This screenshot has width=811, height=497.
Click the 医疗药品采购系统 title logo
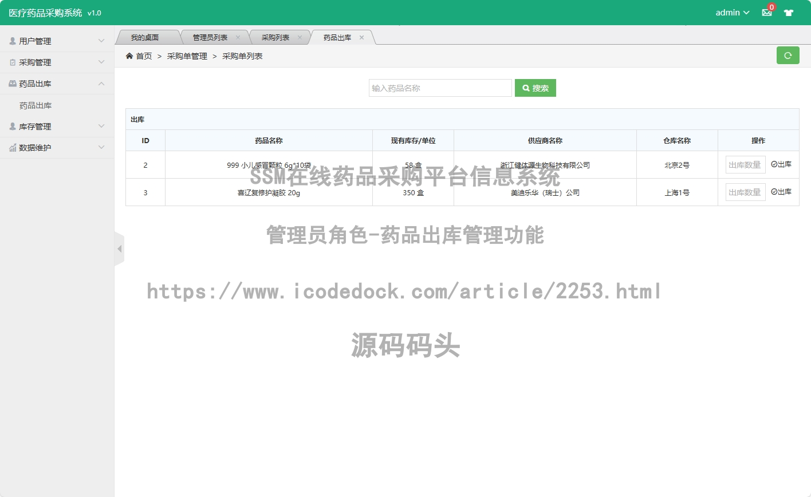coord(45,13)
